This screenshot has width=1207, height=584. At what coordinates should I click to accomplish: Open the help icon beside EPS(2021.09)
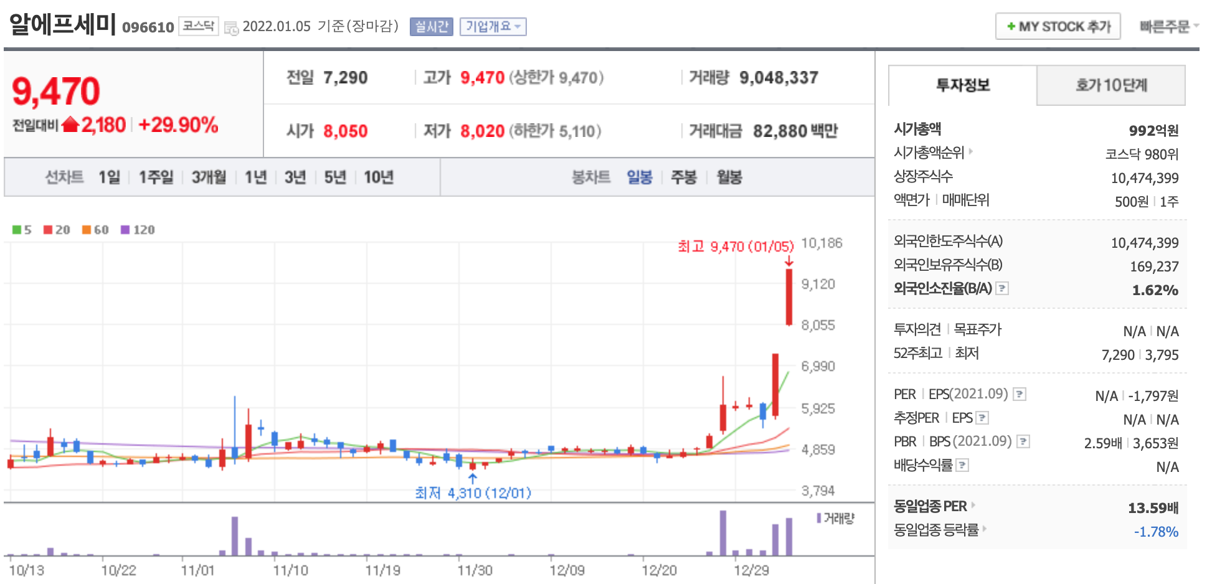[x=1020, y=394]
